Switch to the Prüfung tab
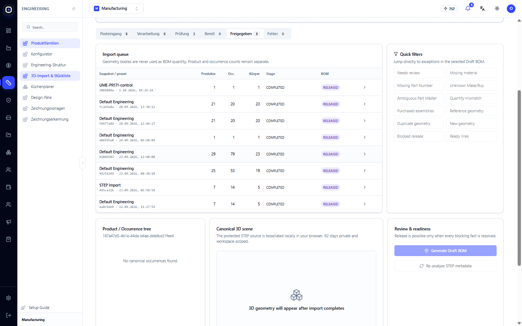This screenshot has width=522, height=326. 185,34
